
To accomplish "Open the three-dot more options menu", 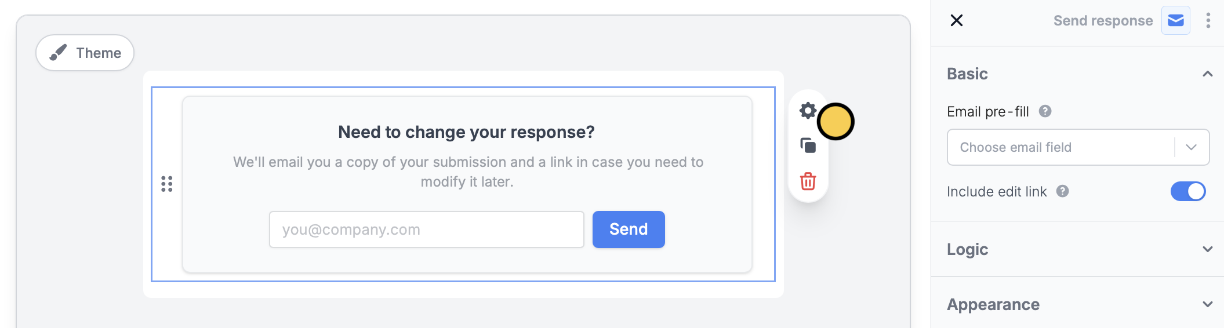I will click(x=1208, y=21).
